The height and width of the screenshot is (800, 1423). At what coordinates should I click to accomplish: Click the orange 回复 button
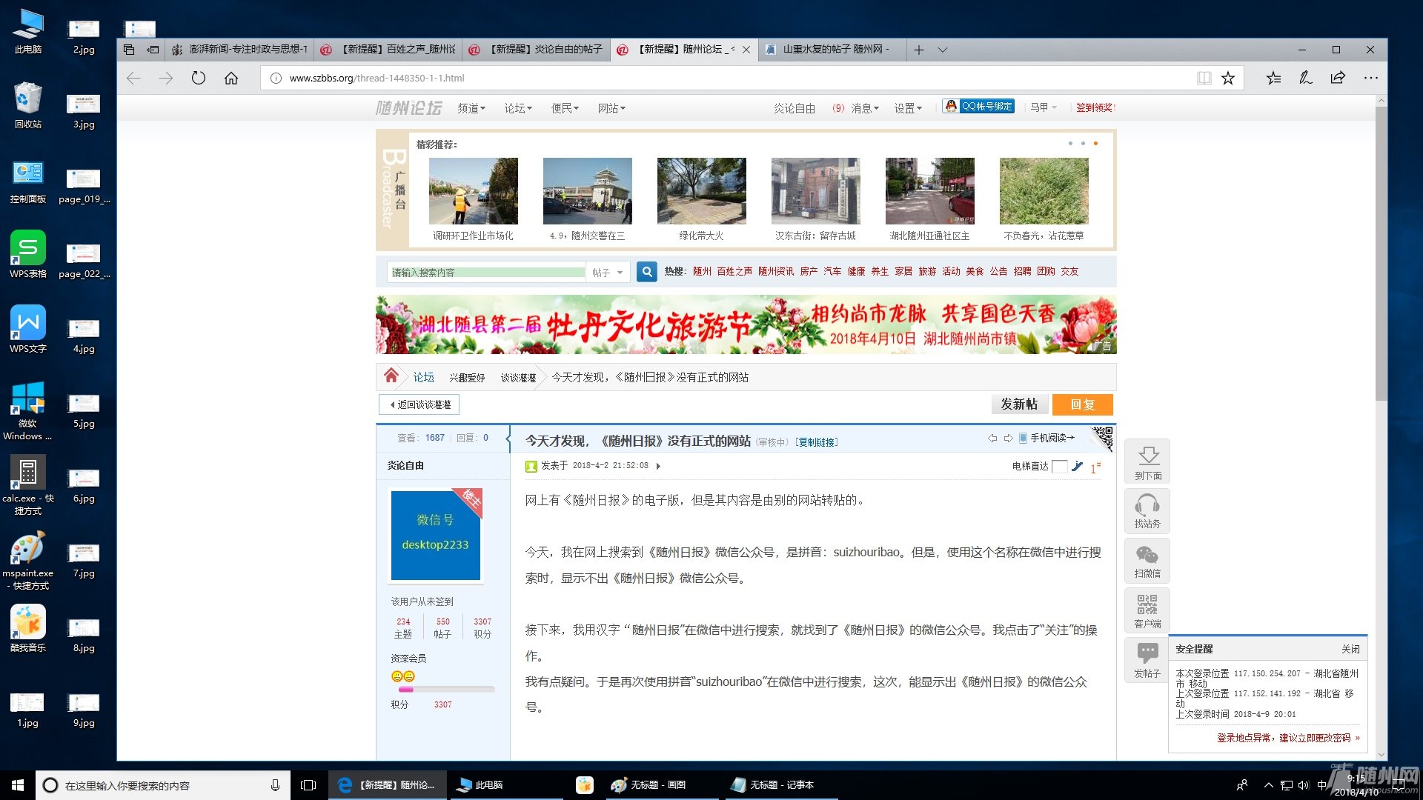(x=1083, y=404)
